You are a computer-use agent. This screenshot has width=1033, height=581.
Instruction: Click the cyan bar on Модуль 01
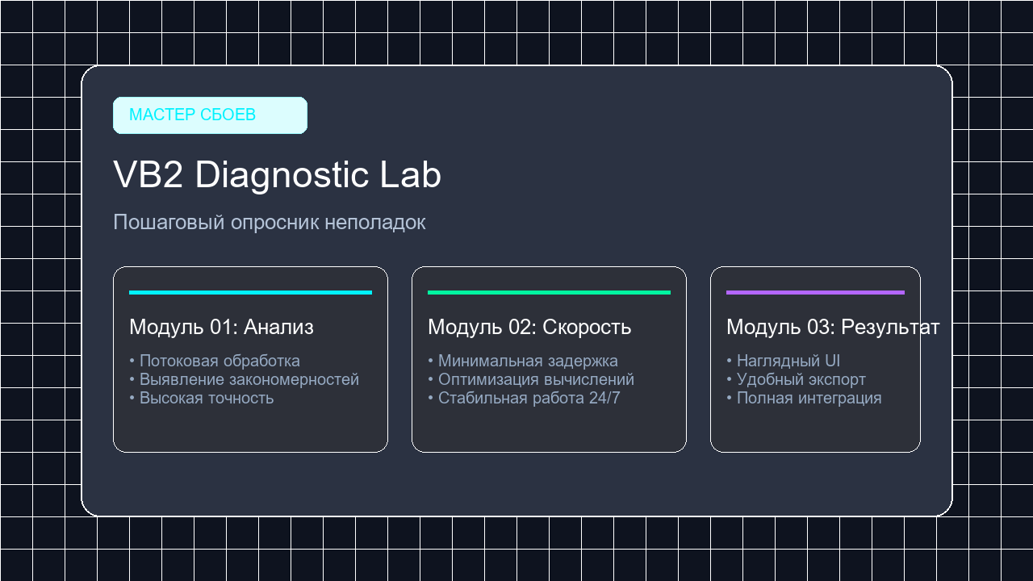[250, 292]
